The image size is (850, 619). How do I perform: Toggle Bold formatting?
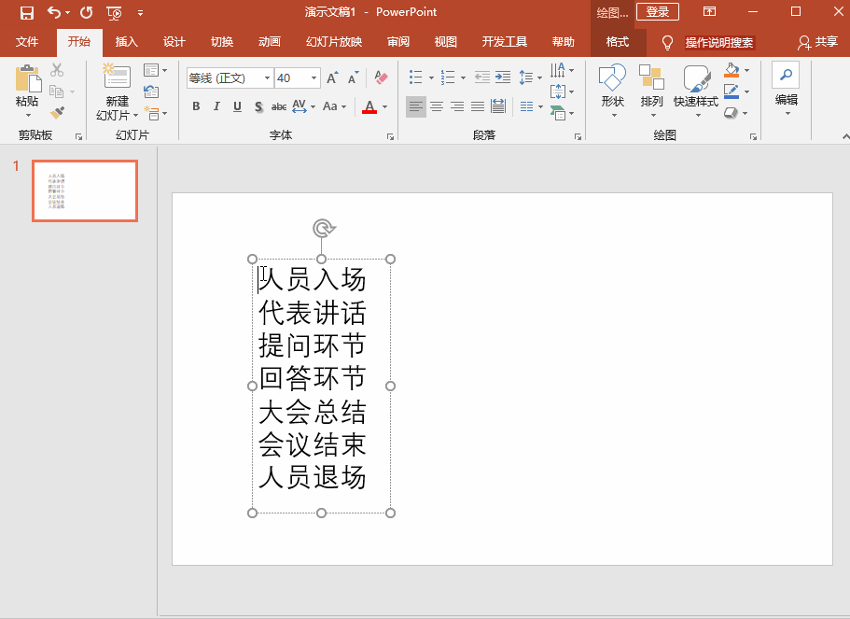tap(196, 106)
